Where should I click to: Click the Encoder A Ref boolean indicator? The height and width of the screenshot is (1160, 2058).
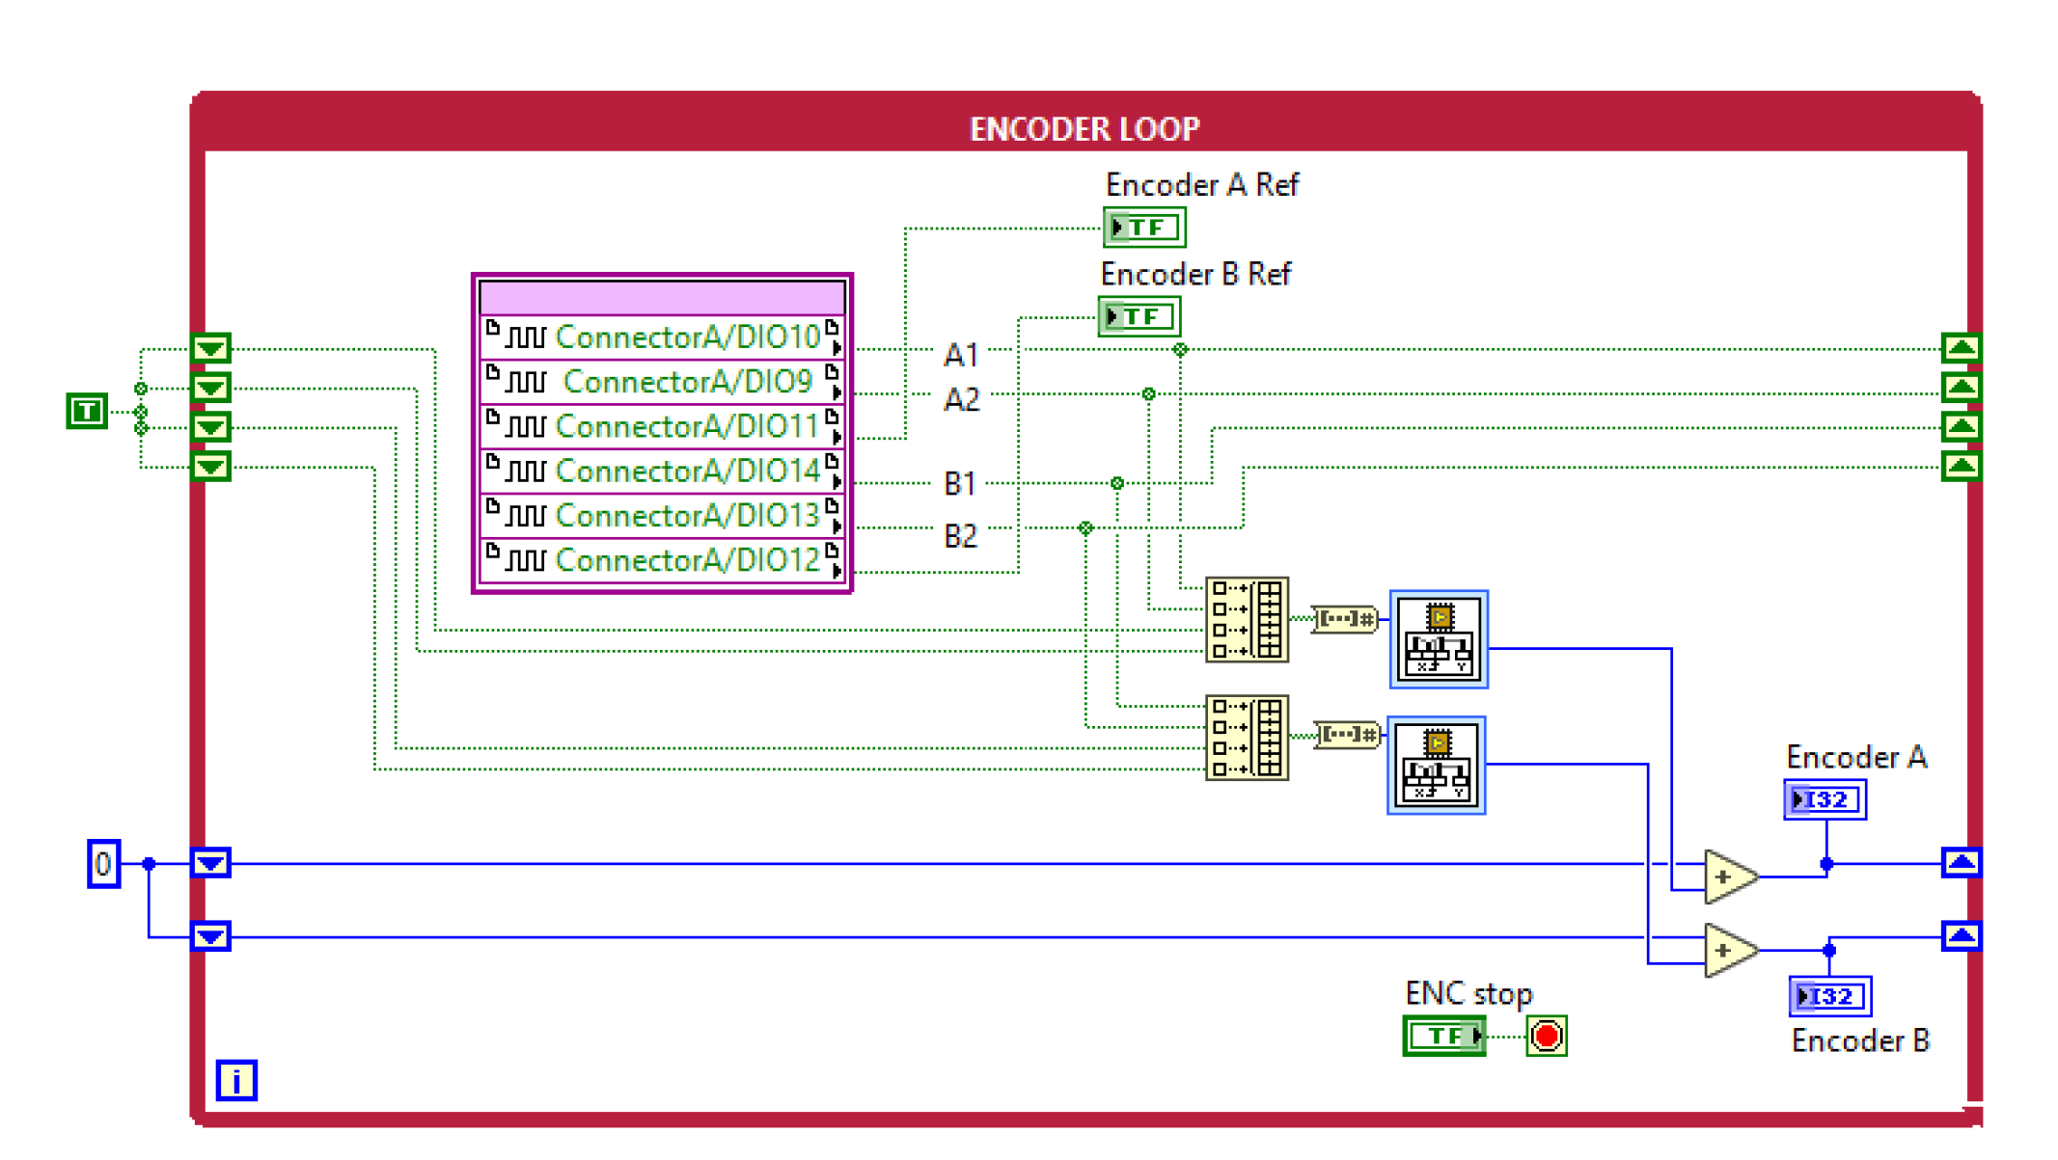click(1144, 228)
